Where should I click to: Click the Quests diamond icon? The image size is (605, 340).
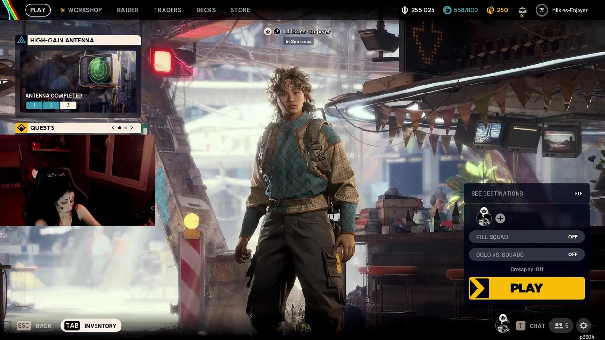21,128
